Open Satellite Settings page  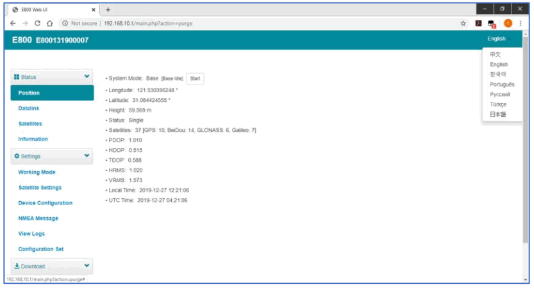tap(40, 188)
